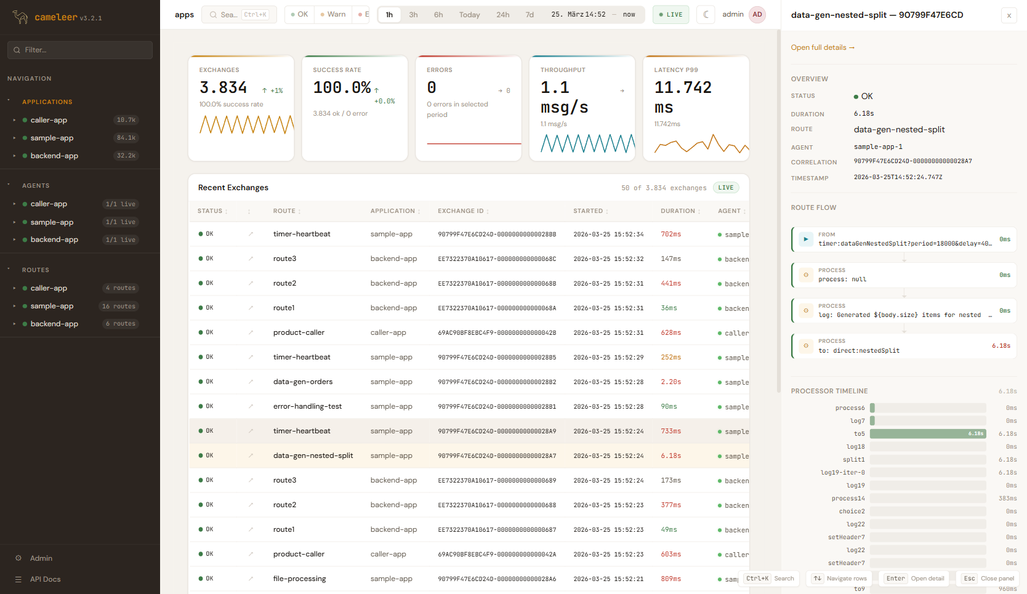Expand backend-app under Routes

(x=14, y=324)
